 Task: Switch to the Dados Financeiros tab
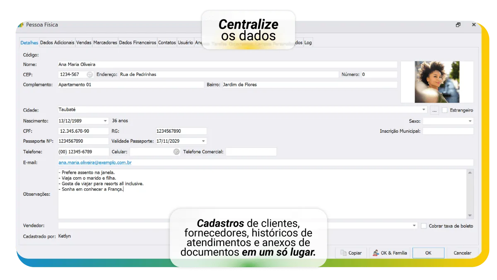click(138, 43)
